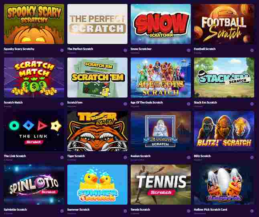The width and height of the screenshot is (259, 217).
Task: Click Blitz Scratch info icon
Action: click(252, 157)
